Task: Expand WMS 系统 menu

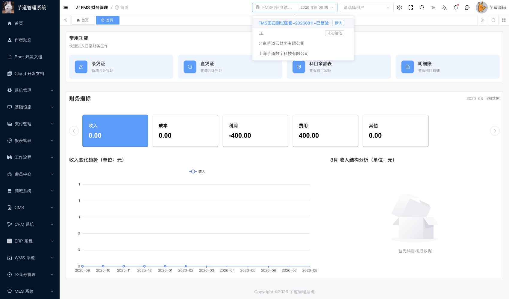Action: coord(30,258)
